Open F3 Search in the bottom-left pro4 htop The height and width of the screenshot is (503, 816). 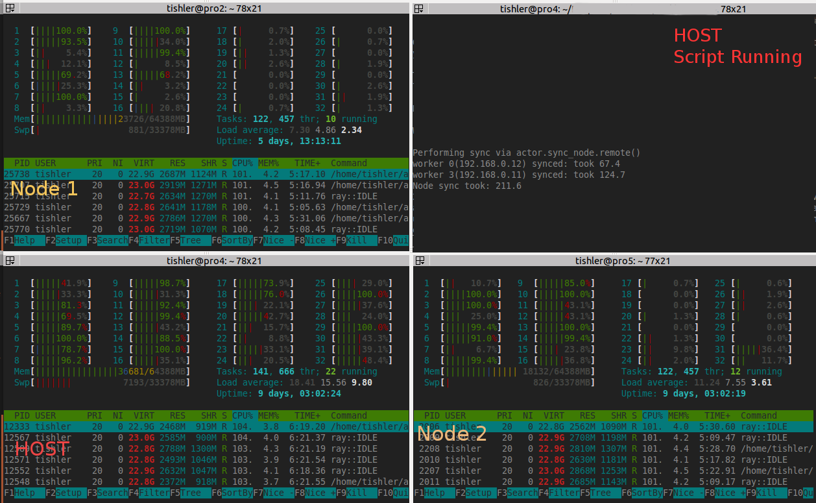point(108,493)
